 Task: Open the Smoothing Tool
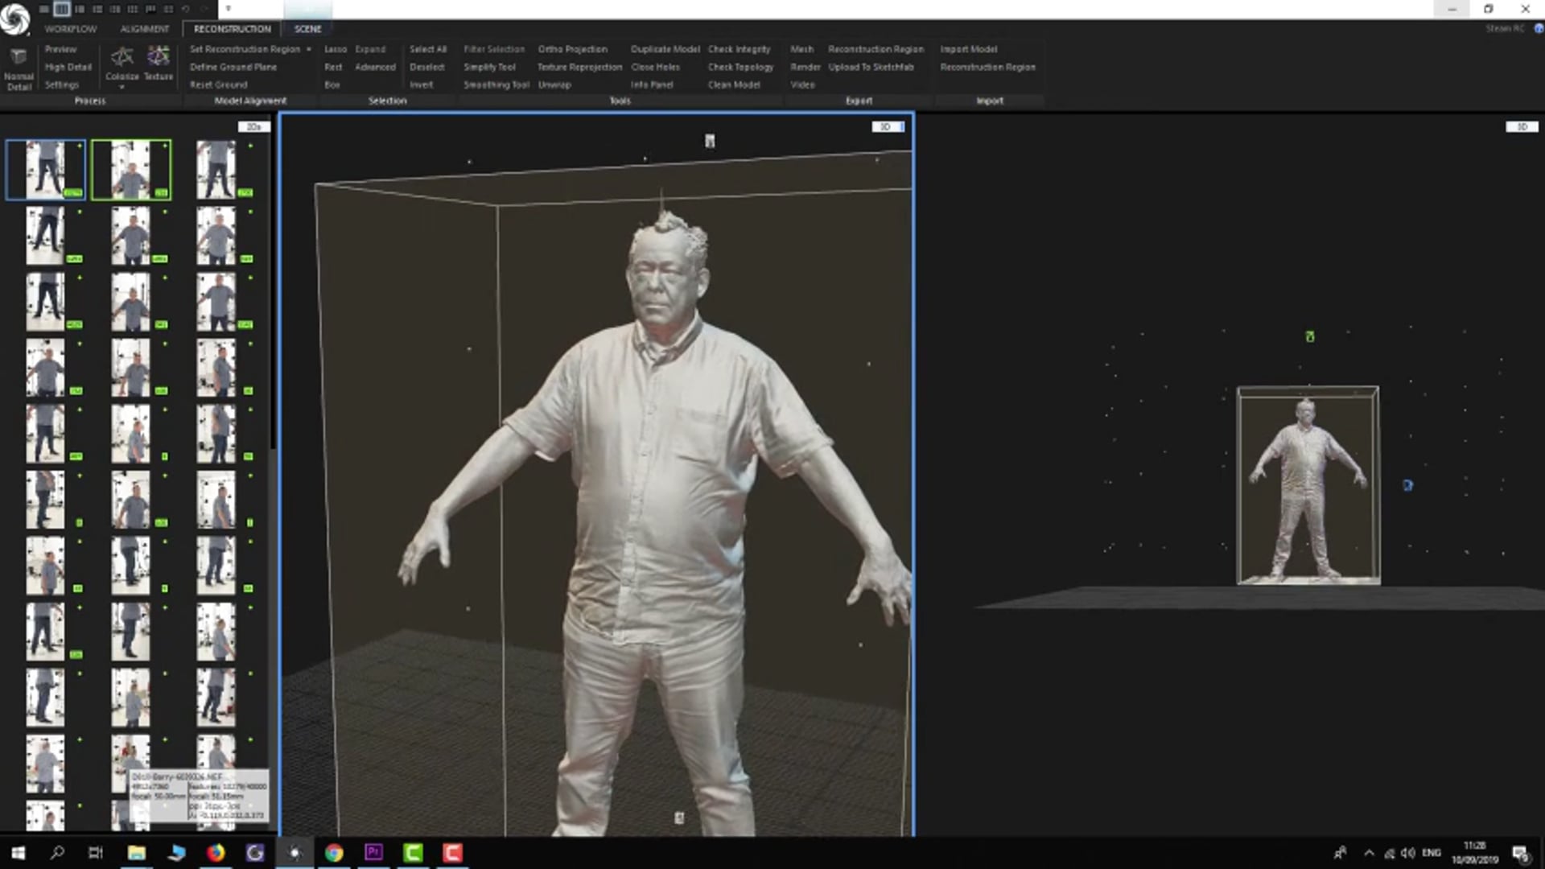pyautogui.click(x=496, y=84)
